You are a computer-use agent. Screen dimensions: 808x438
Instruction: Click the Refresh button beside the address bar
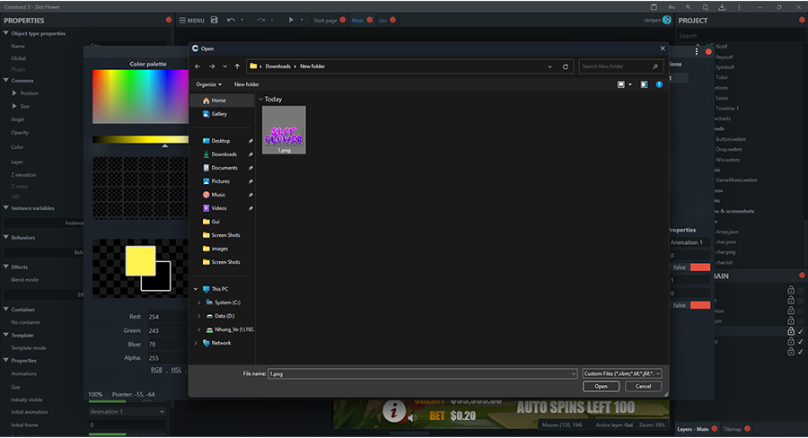pyautogui.click(x=565, y=66)
